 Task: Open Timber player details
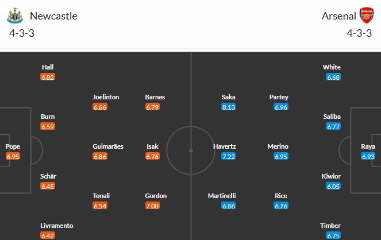pos(332,226)
